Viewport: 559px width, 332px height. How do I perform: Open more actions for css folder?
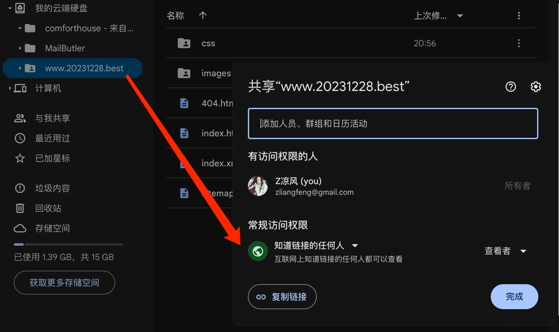(x=519, y=43)
